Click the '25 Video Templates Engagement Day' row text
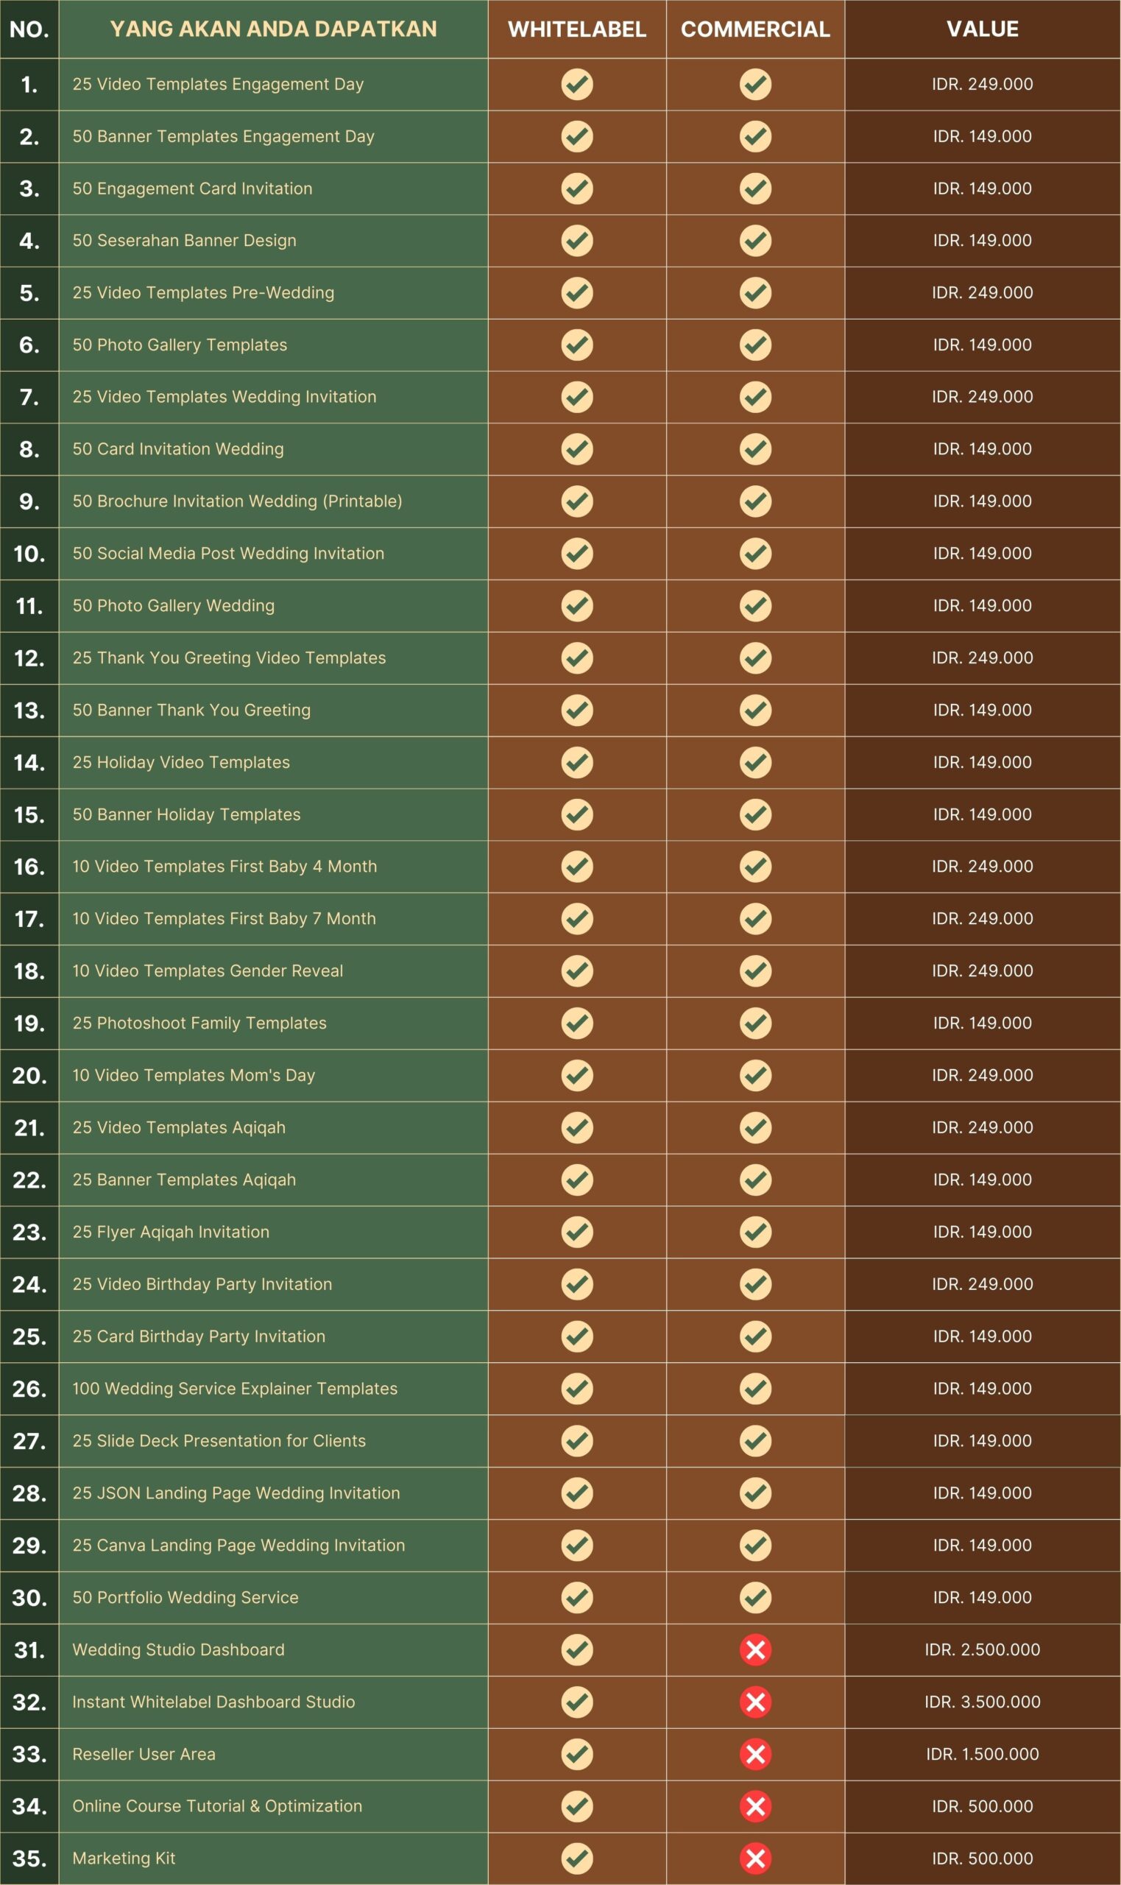 click(219, 85)
